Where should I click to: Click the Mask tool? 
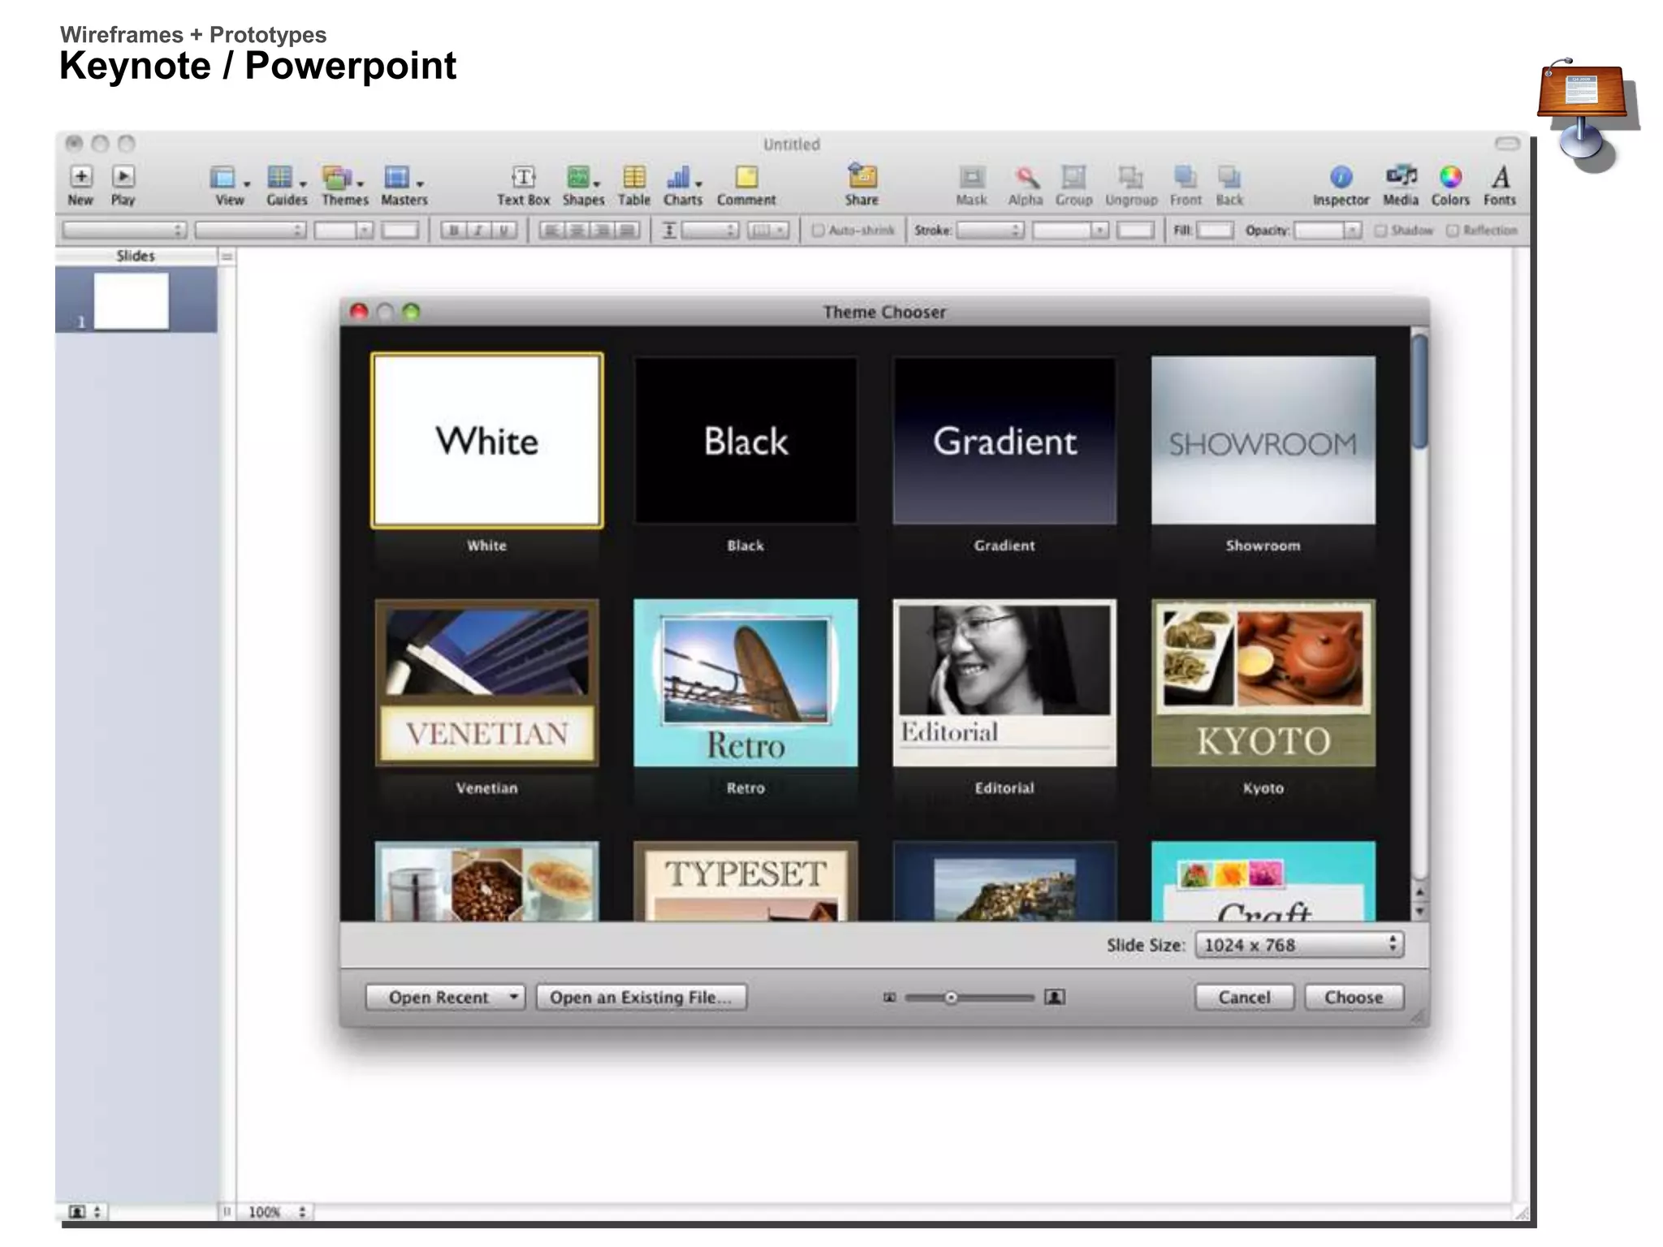click(x=971, y=177)
